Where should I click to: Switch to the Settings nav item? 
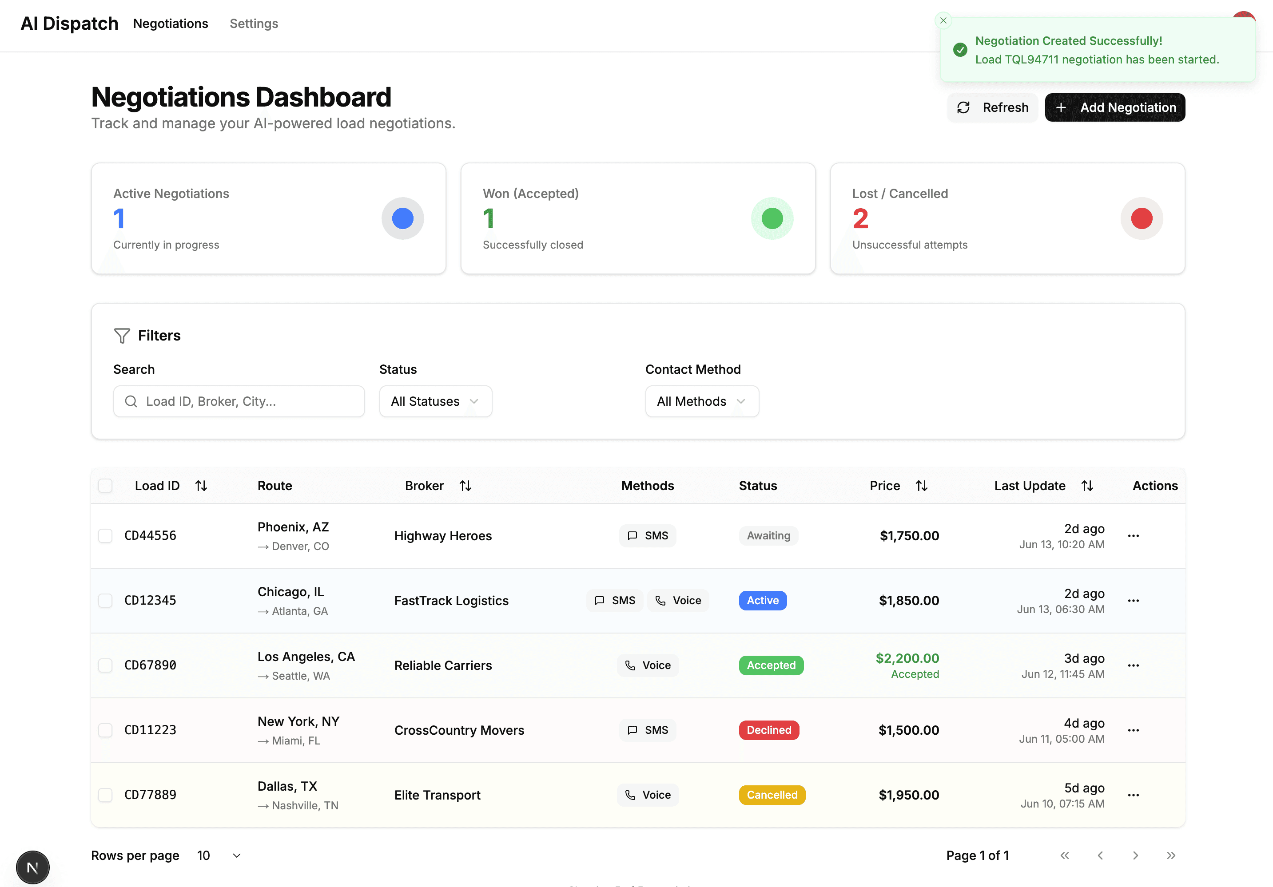[254, 24]
